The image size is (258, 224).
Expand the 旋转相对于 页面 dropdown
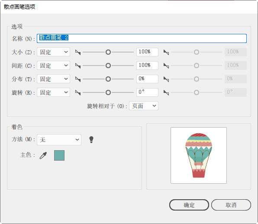click(x=144, y=106)
